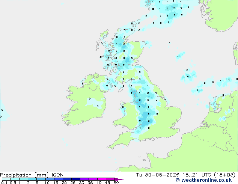Click the 'UTC' label in the timestamp
Viewport: 238px width, 184px height.
pos(206,175)
